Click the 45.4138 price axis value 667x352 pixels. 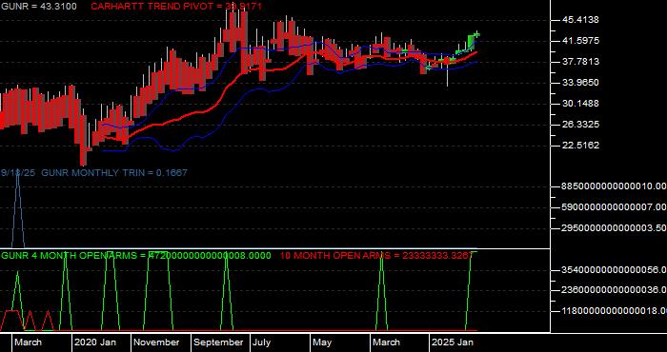pyautogui.click(x=580, y=20)
